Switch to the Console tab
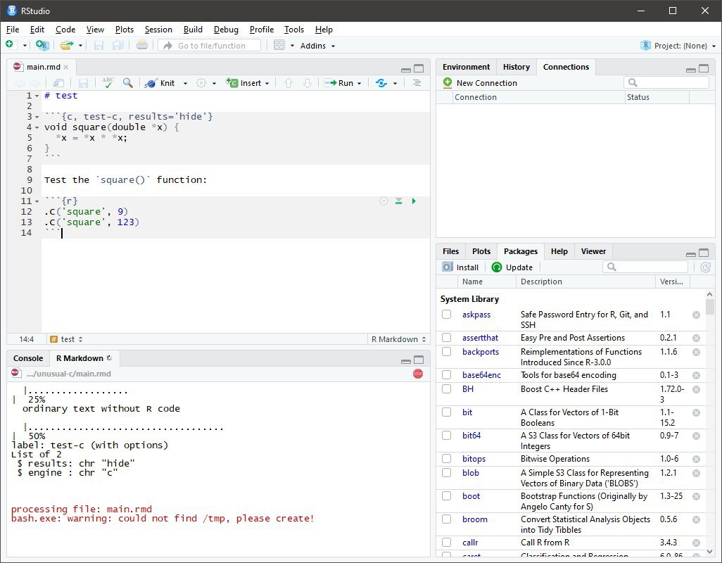 28,358
